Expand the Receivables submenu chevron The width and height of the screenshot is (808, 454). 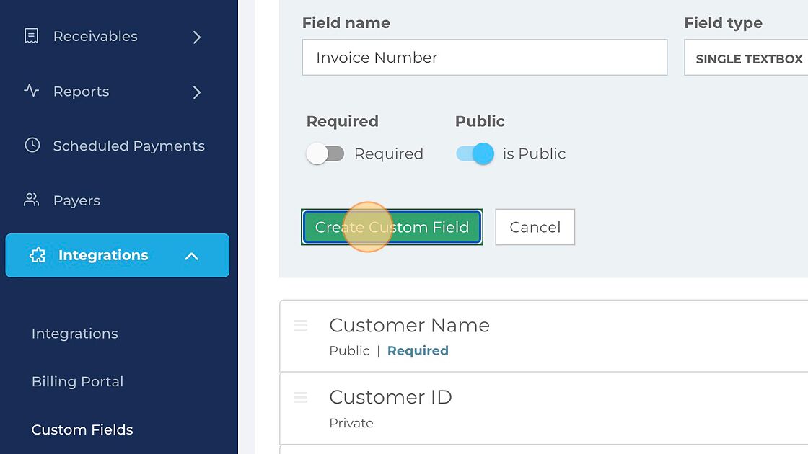196,37
